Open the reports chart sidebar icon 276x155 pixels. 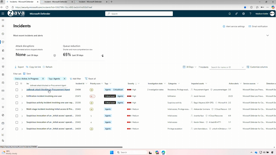point(3,135)
